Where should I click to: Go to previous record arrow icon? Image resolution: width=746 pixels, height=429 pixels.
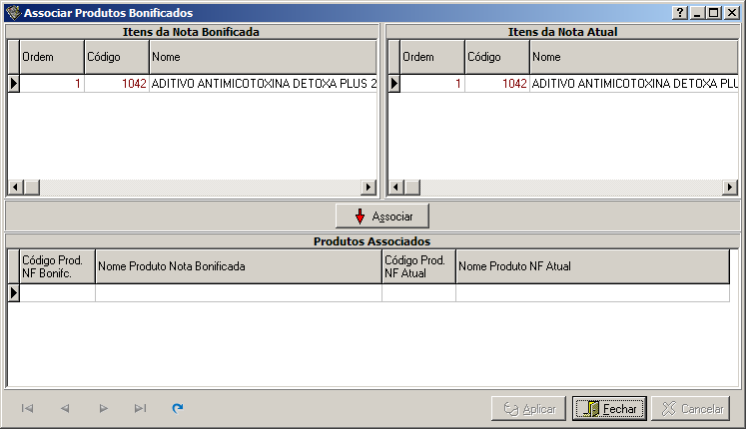pyautogui.click(x=65, y=408)
